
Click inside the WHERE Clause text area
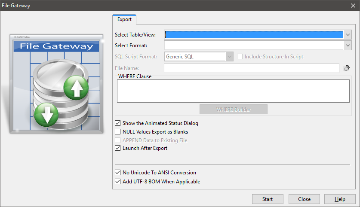point(233,91)
